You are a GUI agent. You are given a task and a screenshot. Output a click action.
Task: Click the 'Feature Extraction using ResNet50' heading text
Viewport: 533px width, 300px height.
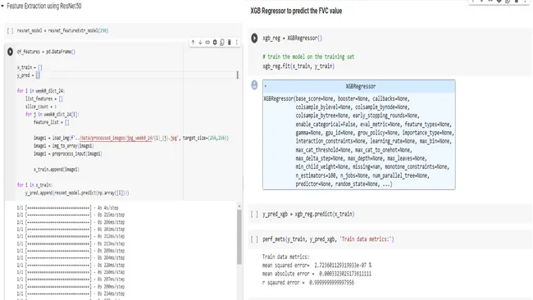[x=43, y=6]
